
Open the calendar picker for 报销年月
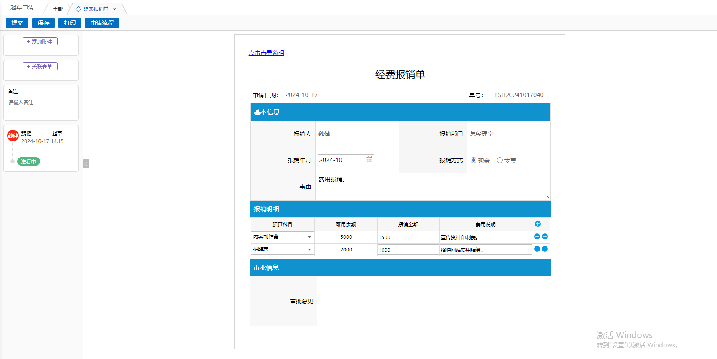click(x=369, y=160)
